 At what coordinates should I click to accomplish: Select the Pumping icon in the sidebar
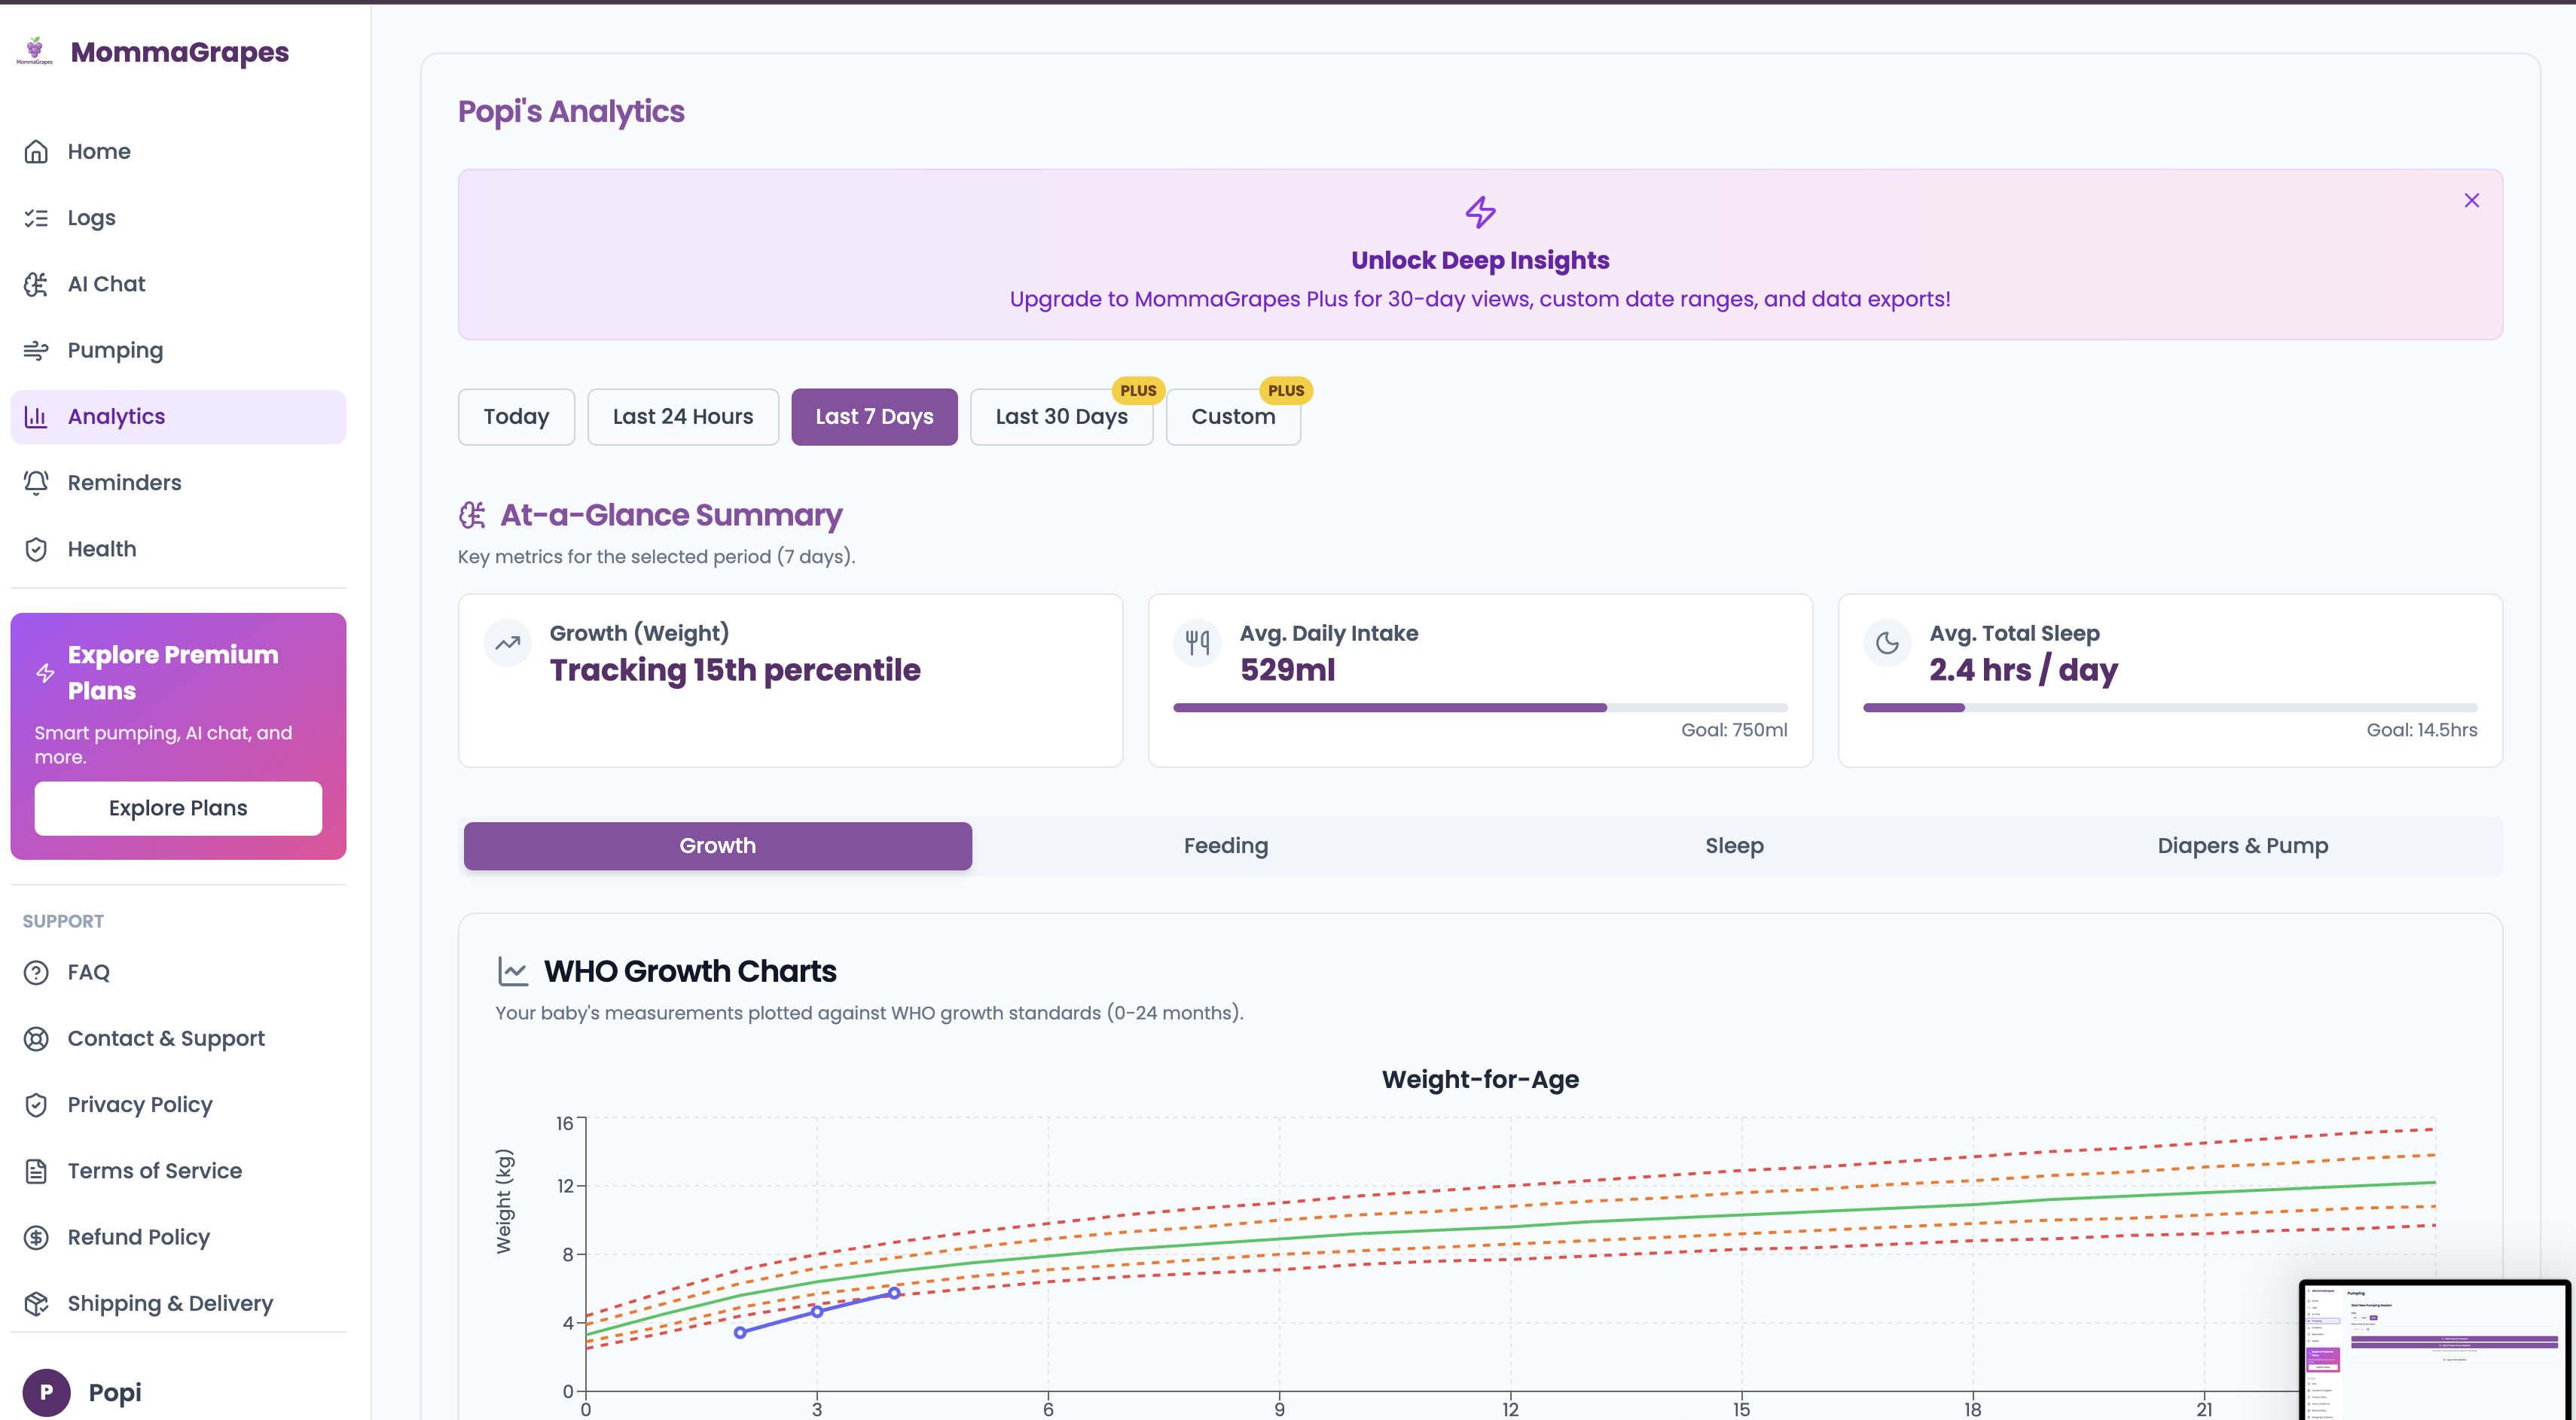pos(36,350)
